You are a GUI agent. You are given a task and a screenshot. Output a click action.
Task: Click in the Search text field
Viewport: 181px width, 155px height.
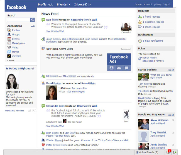click(18, 20)
